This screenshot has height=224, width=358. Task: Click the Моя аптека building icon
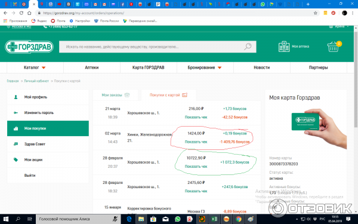click(284, 47)
